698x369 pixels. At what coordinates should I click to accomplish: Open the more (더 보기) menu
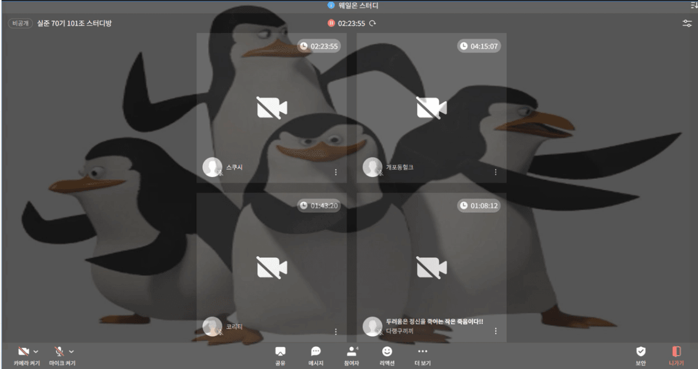422,355
